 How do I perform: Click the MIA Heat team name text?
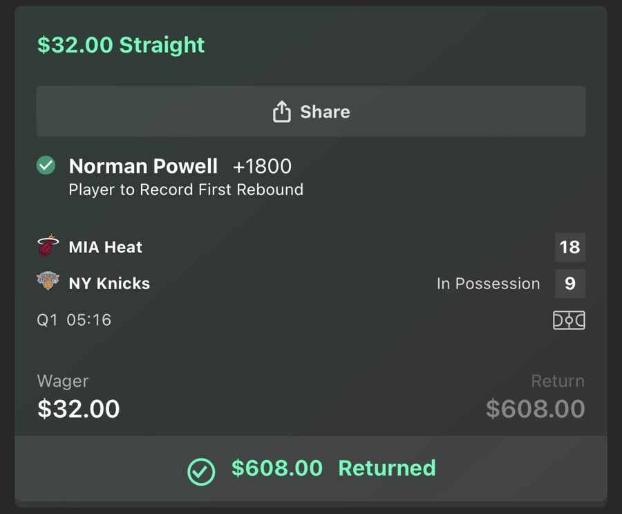(106, 246)
